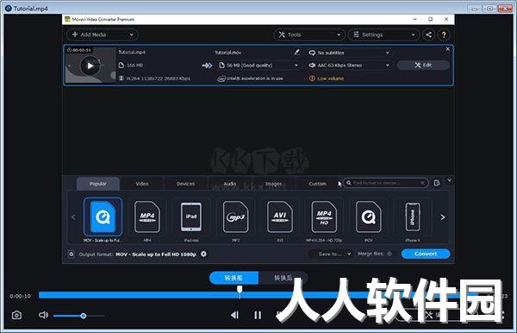Select the AVI format preset
This screenshot has width=517, height=333.
[280, 220]
